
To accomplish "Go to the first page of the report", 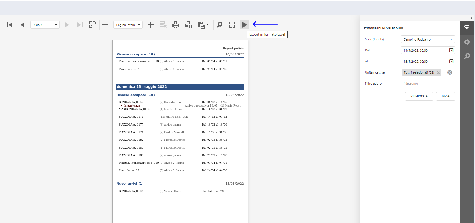I will point(10,25).
